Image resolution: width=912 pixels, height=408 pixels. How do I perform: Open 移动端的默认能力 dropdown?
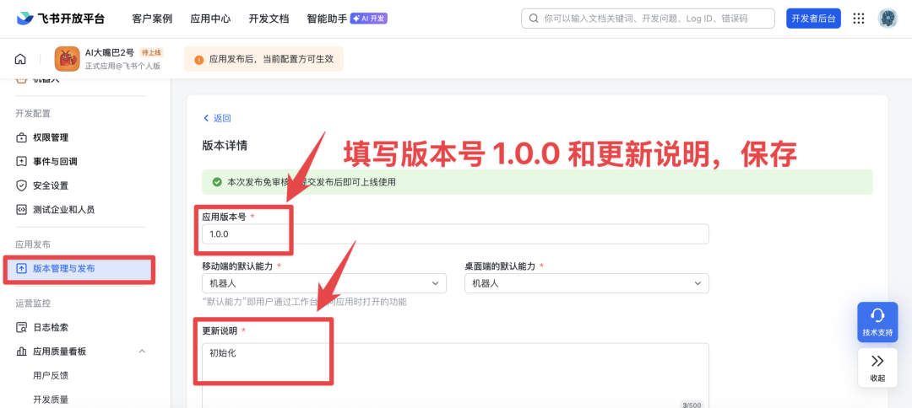tap(323, 283)
